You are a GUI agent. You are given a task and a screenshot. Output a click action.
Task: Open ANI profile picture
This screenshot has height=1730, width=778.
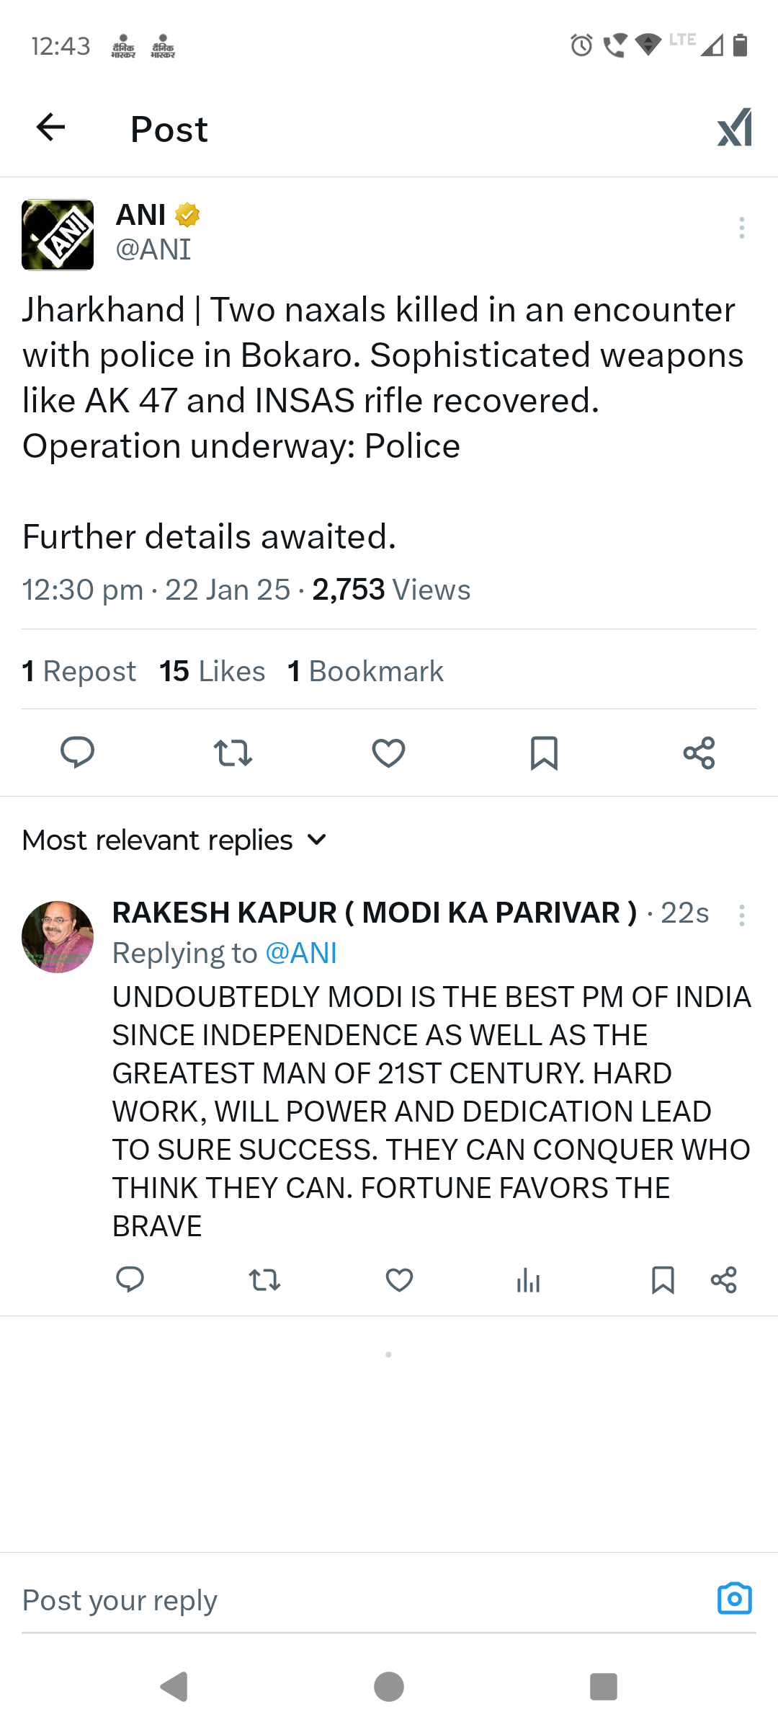click(58, 235)
